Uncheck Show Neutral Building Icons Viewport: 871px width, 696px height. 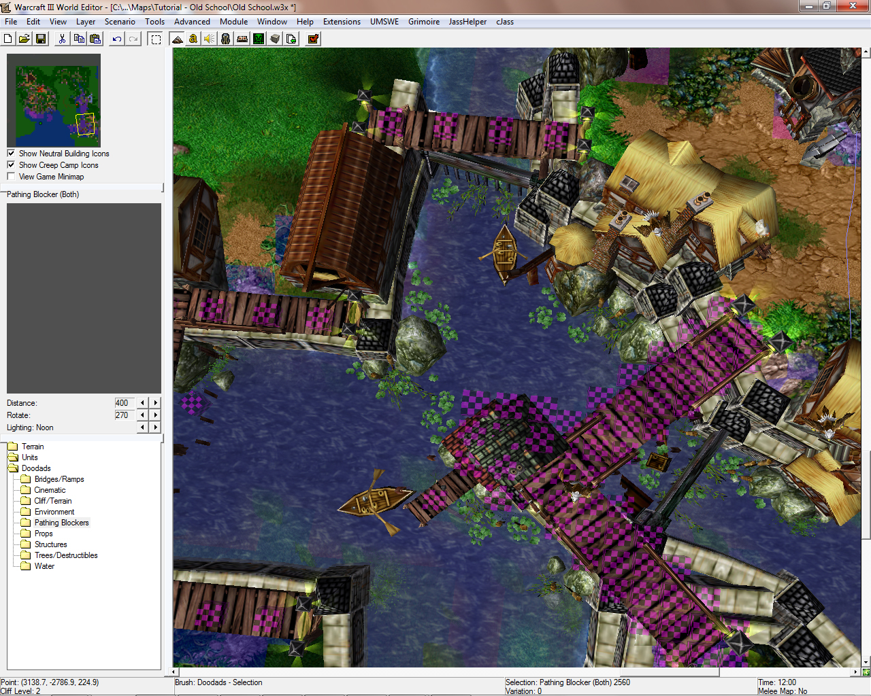pos(11,154)
